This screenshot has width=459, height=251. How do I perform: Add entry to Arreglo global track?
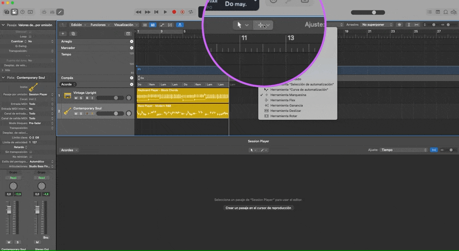(x=131, y=41)
